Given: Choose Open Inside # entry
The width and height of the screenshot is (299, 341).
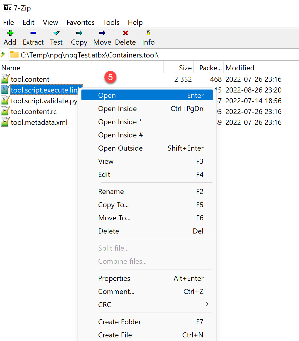Looking at the screenshot, I should tap(147, 135).
